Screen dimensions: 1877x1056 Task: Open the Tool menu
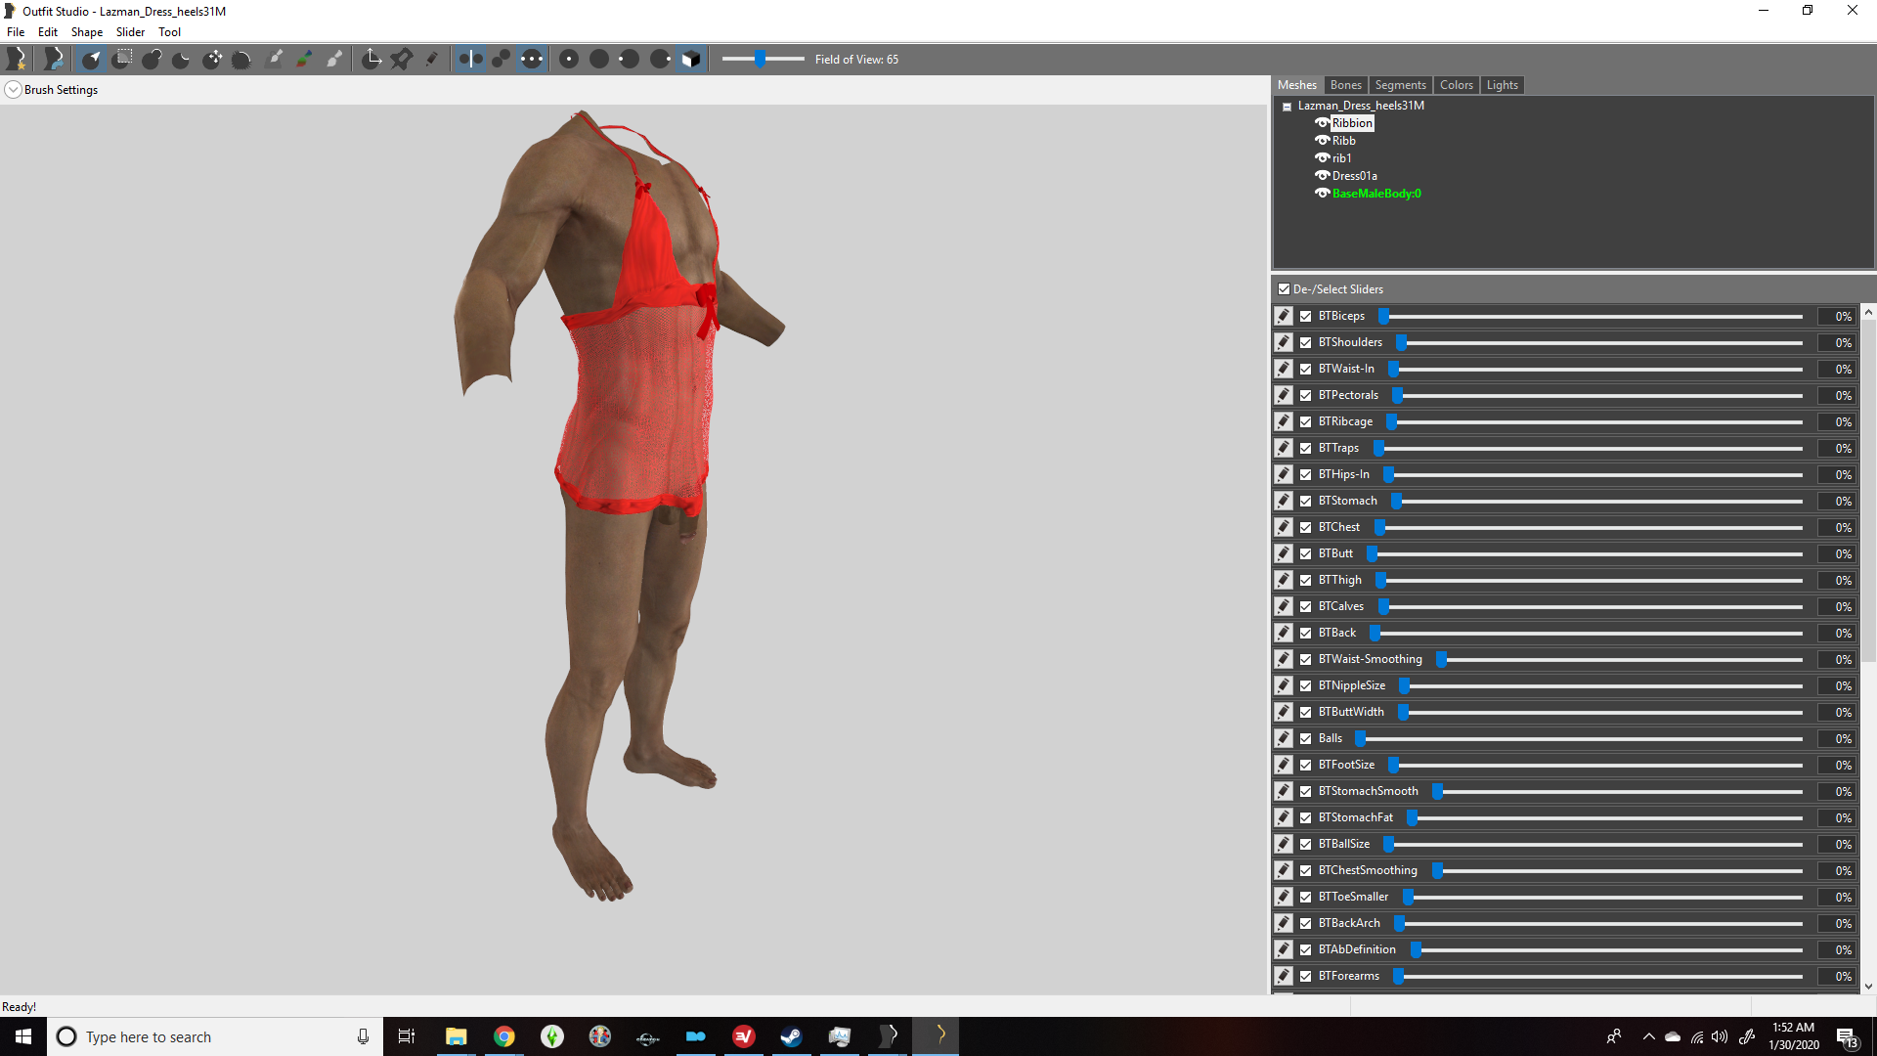(169, 32)
